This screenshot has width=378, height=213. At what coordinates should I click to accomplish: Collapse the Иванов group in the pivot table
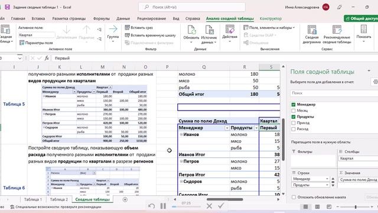[x=181, y=134]
